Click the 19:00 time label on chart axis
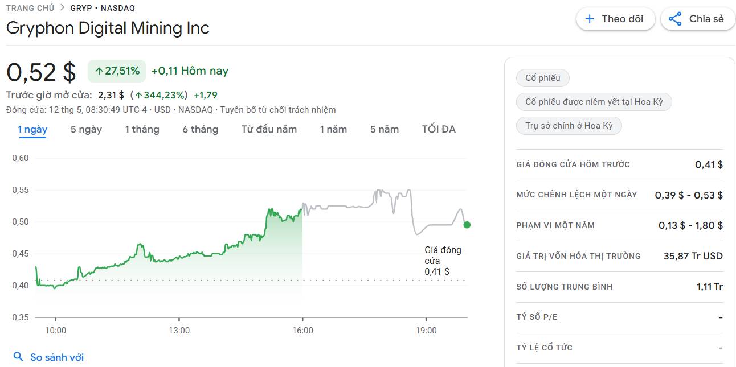This screenshot has height=367, width=736. [x=426, y=331]
